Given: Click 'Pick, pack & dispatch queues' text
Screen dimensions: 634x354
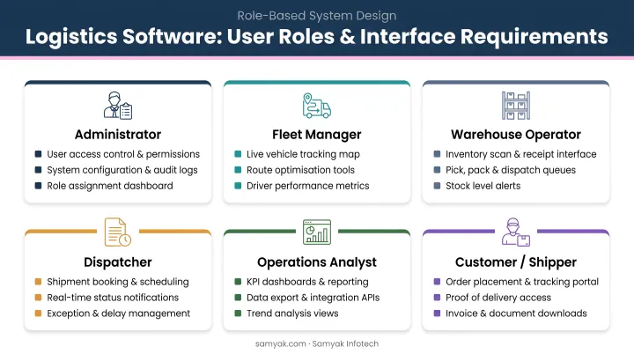Looking at the screenshot, I should pyautogui.click(x=511, y=170).
